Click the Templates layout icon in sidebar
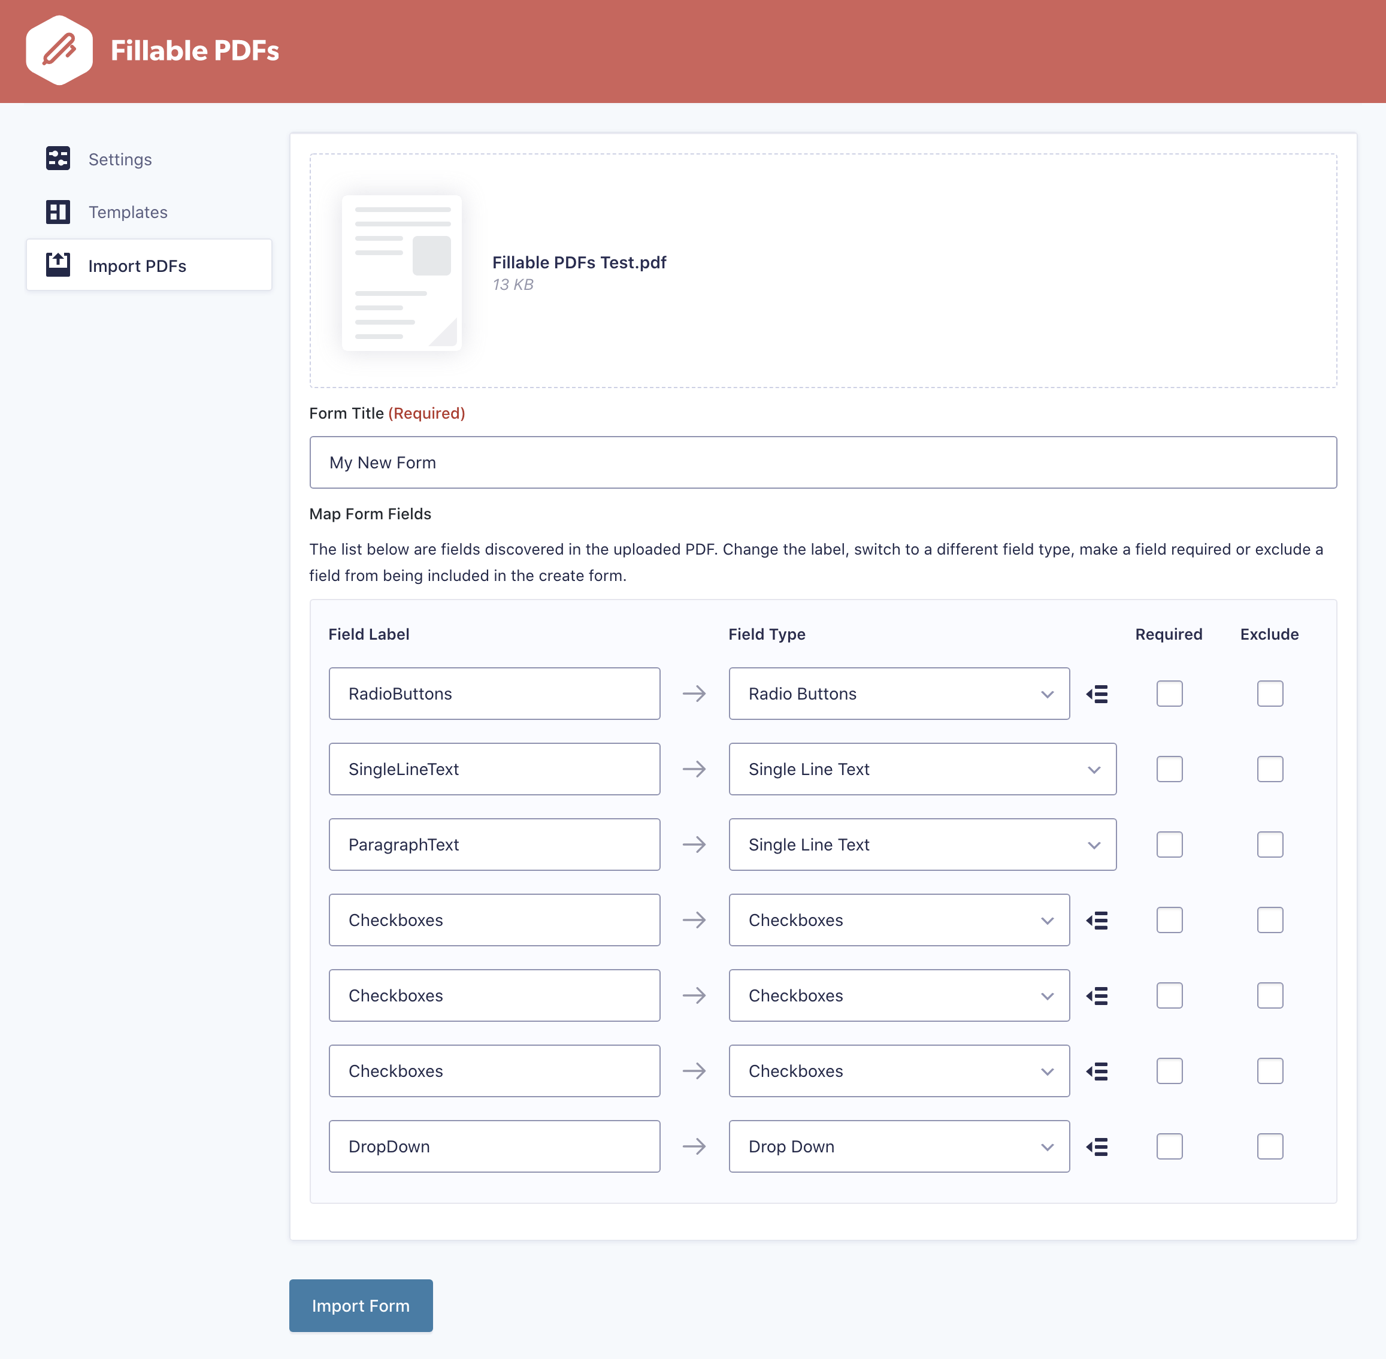The image size is (1386, 1359). 58,212
